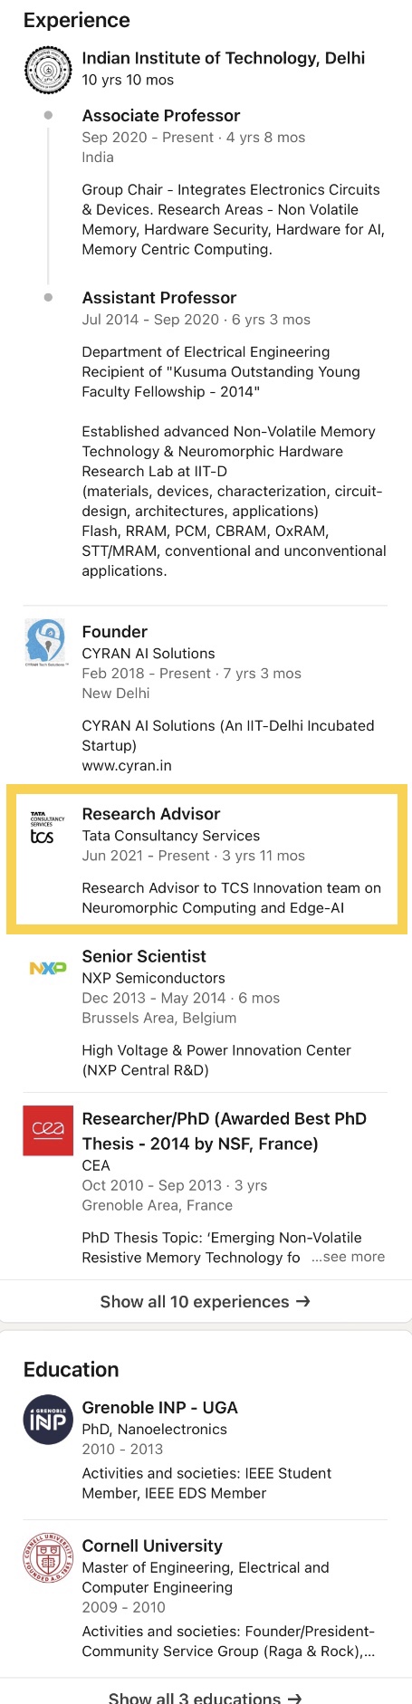The height and width of the screenshot is (1704, 412).
Task: Open the Research Advisor role title
Action: click(x=151, y=814)
